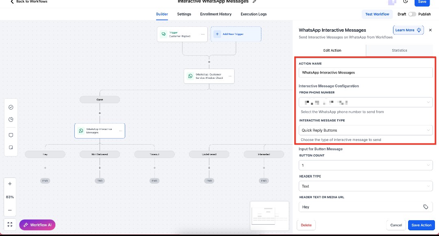Click the tag icon in Header Text field
The width and height of the screenshot is (439, 236).
click(426, 207)
